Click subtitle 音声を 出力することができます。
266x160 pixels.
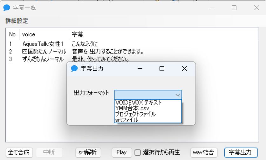[108, 52]
